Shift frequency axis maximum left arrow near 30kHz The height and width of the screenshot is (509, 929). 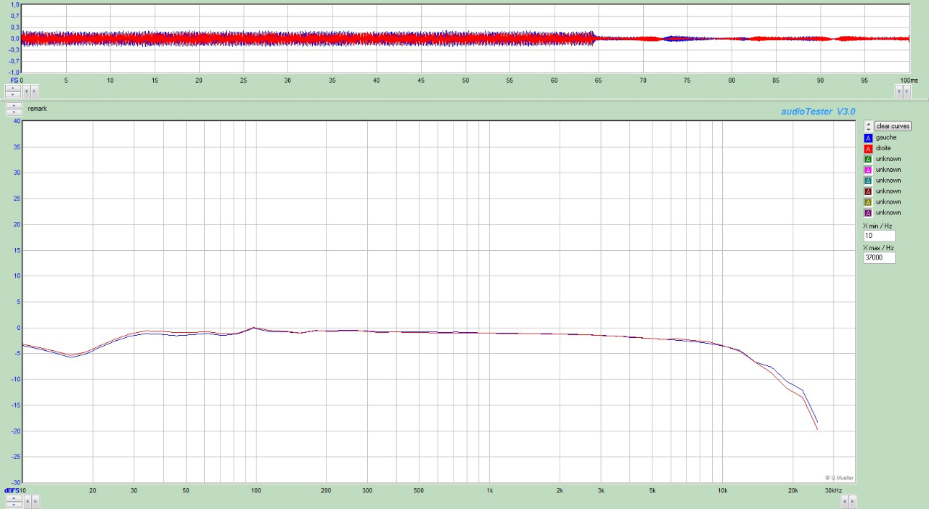tap(845, 501)
